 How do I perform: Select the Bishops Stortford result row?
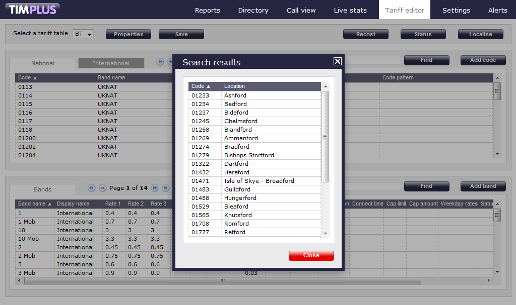(249, 155)
